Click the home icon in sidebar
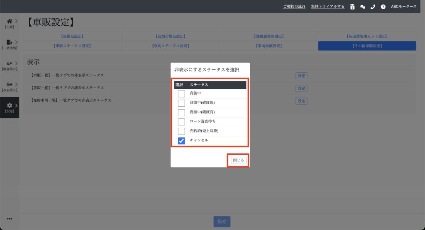The image size is (425, 230). tap(10, 21)
